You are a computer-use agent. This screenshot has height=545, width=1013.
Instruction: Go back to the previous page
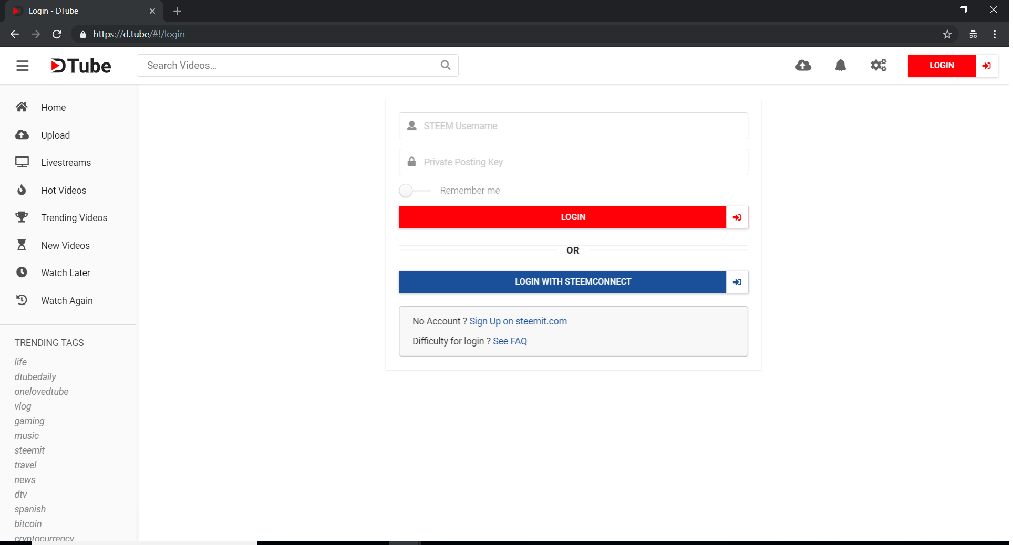[15, 34]
